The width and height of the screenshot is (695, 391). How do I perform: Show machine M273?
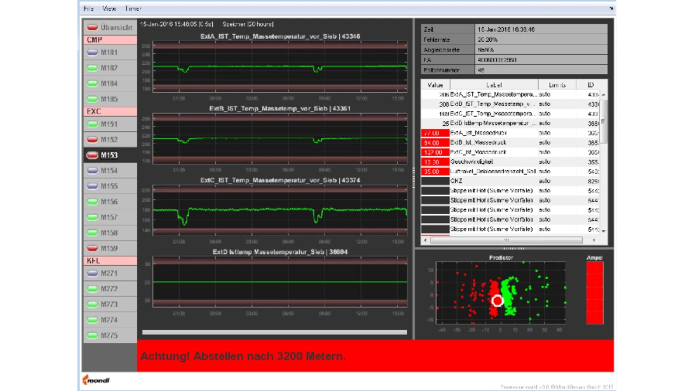(110, 304)
